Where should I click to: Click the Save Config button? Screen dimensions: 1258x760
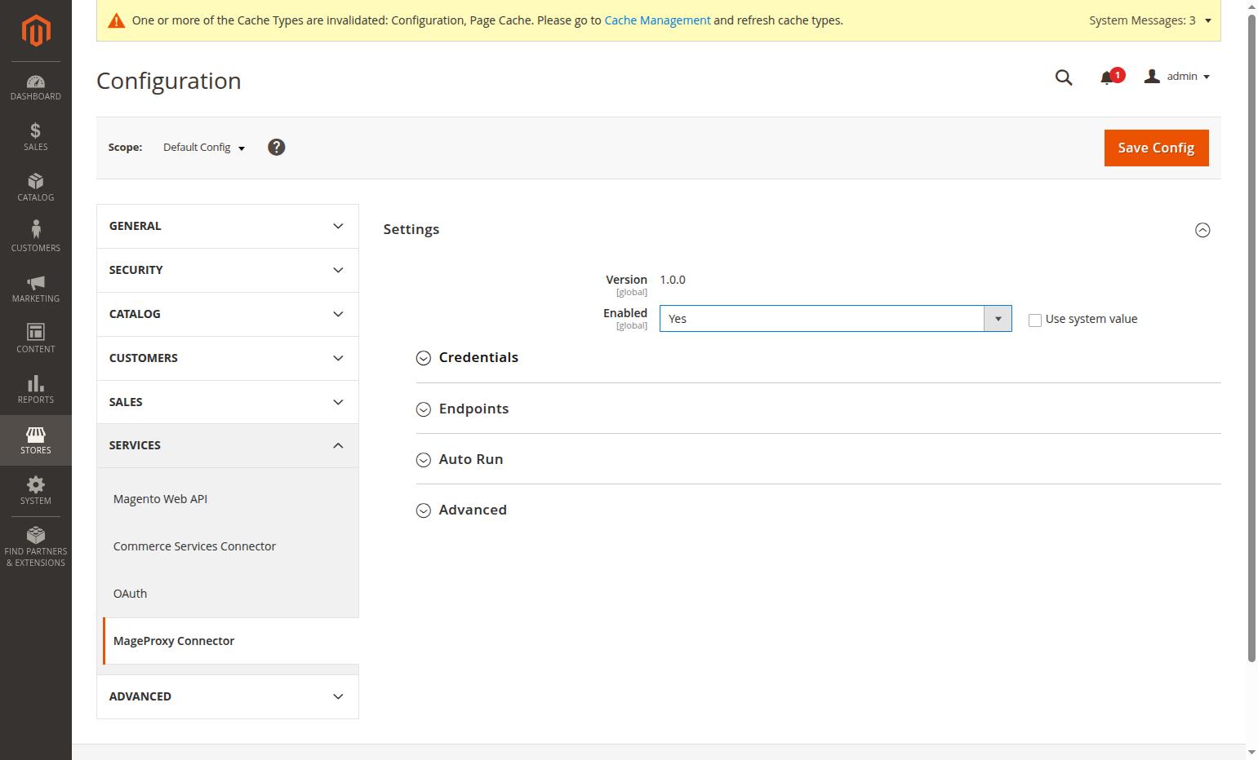(1156, 148)
